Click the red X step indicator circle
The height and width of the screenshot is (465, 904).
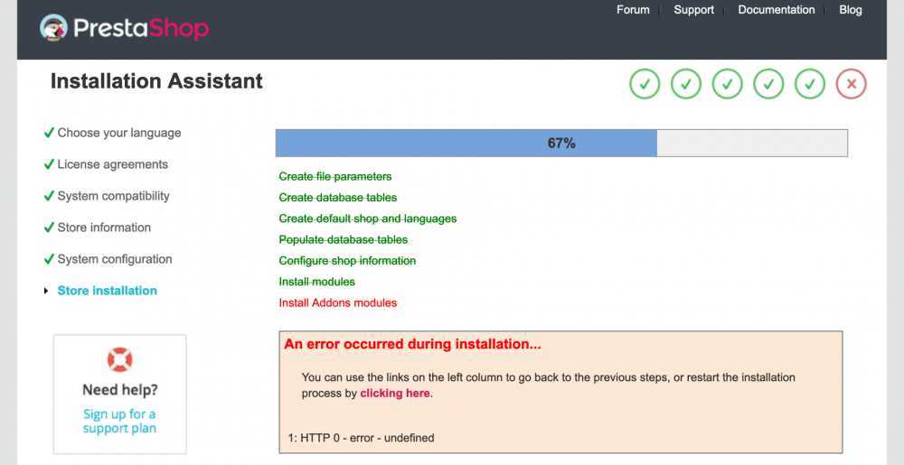[x=851, y=84]
